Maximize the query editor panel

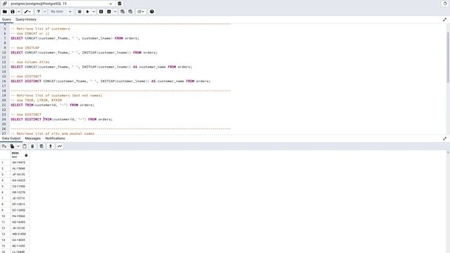(x=445, y=20)
